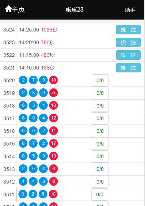
Task: Place a bet on round 3524
Action: click(x=128, y=30)
